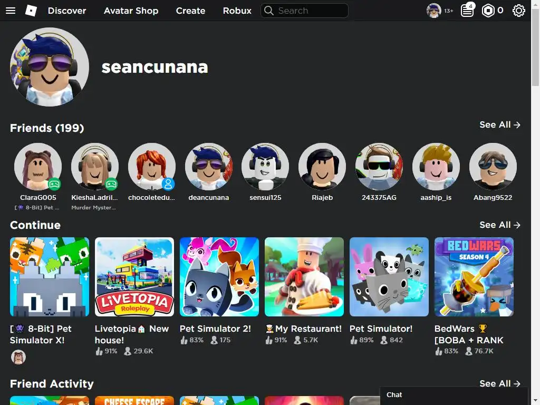
Task: Open the Chat panel bar
Action: point(454,396)
